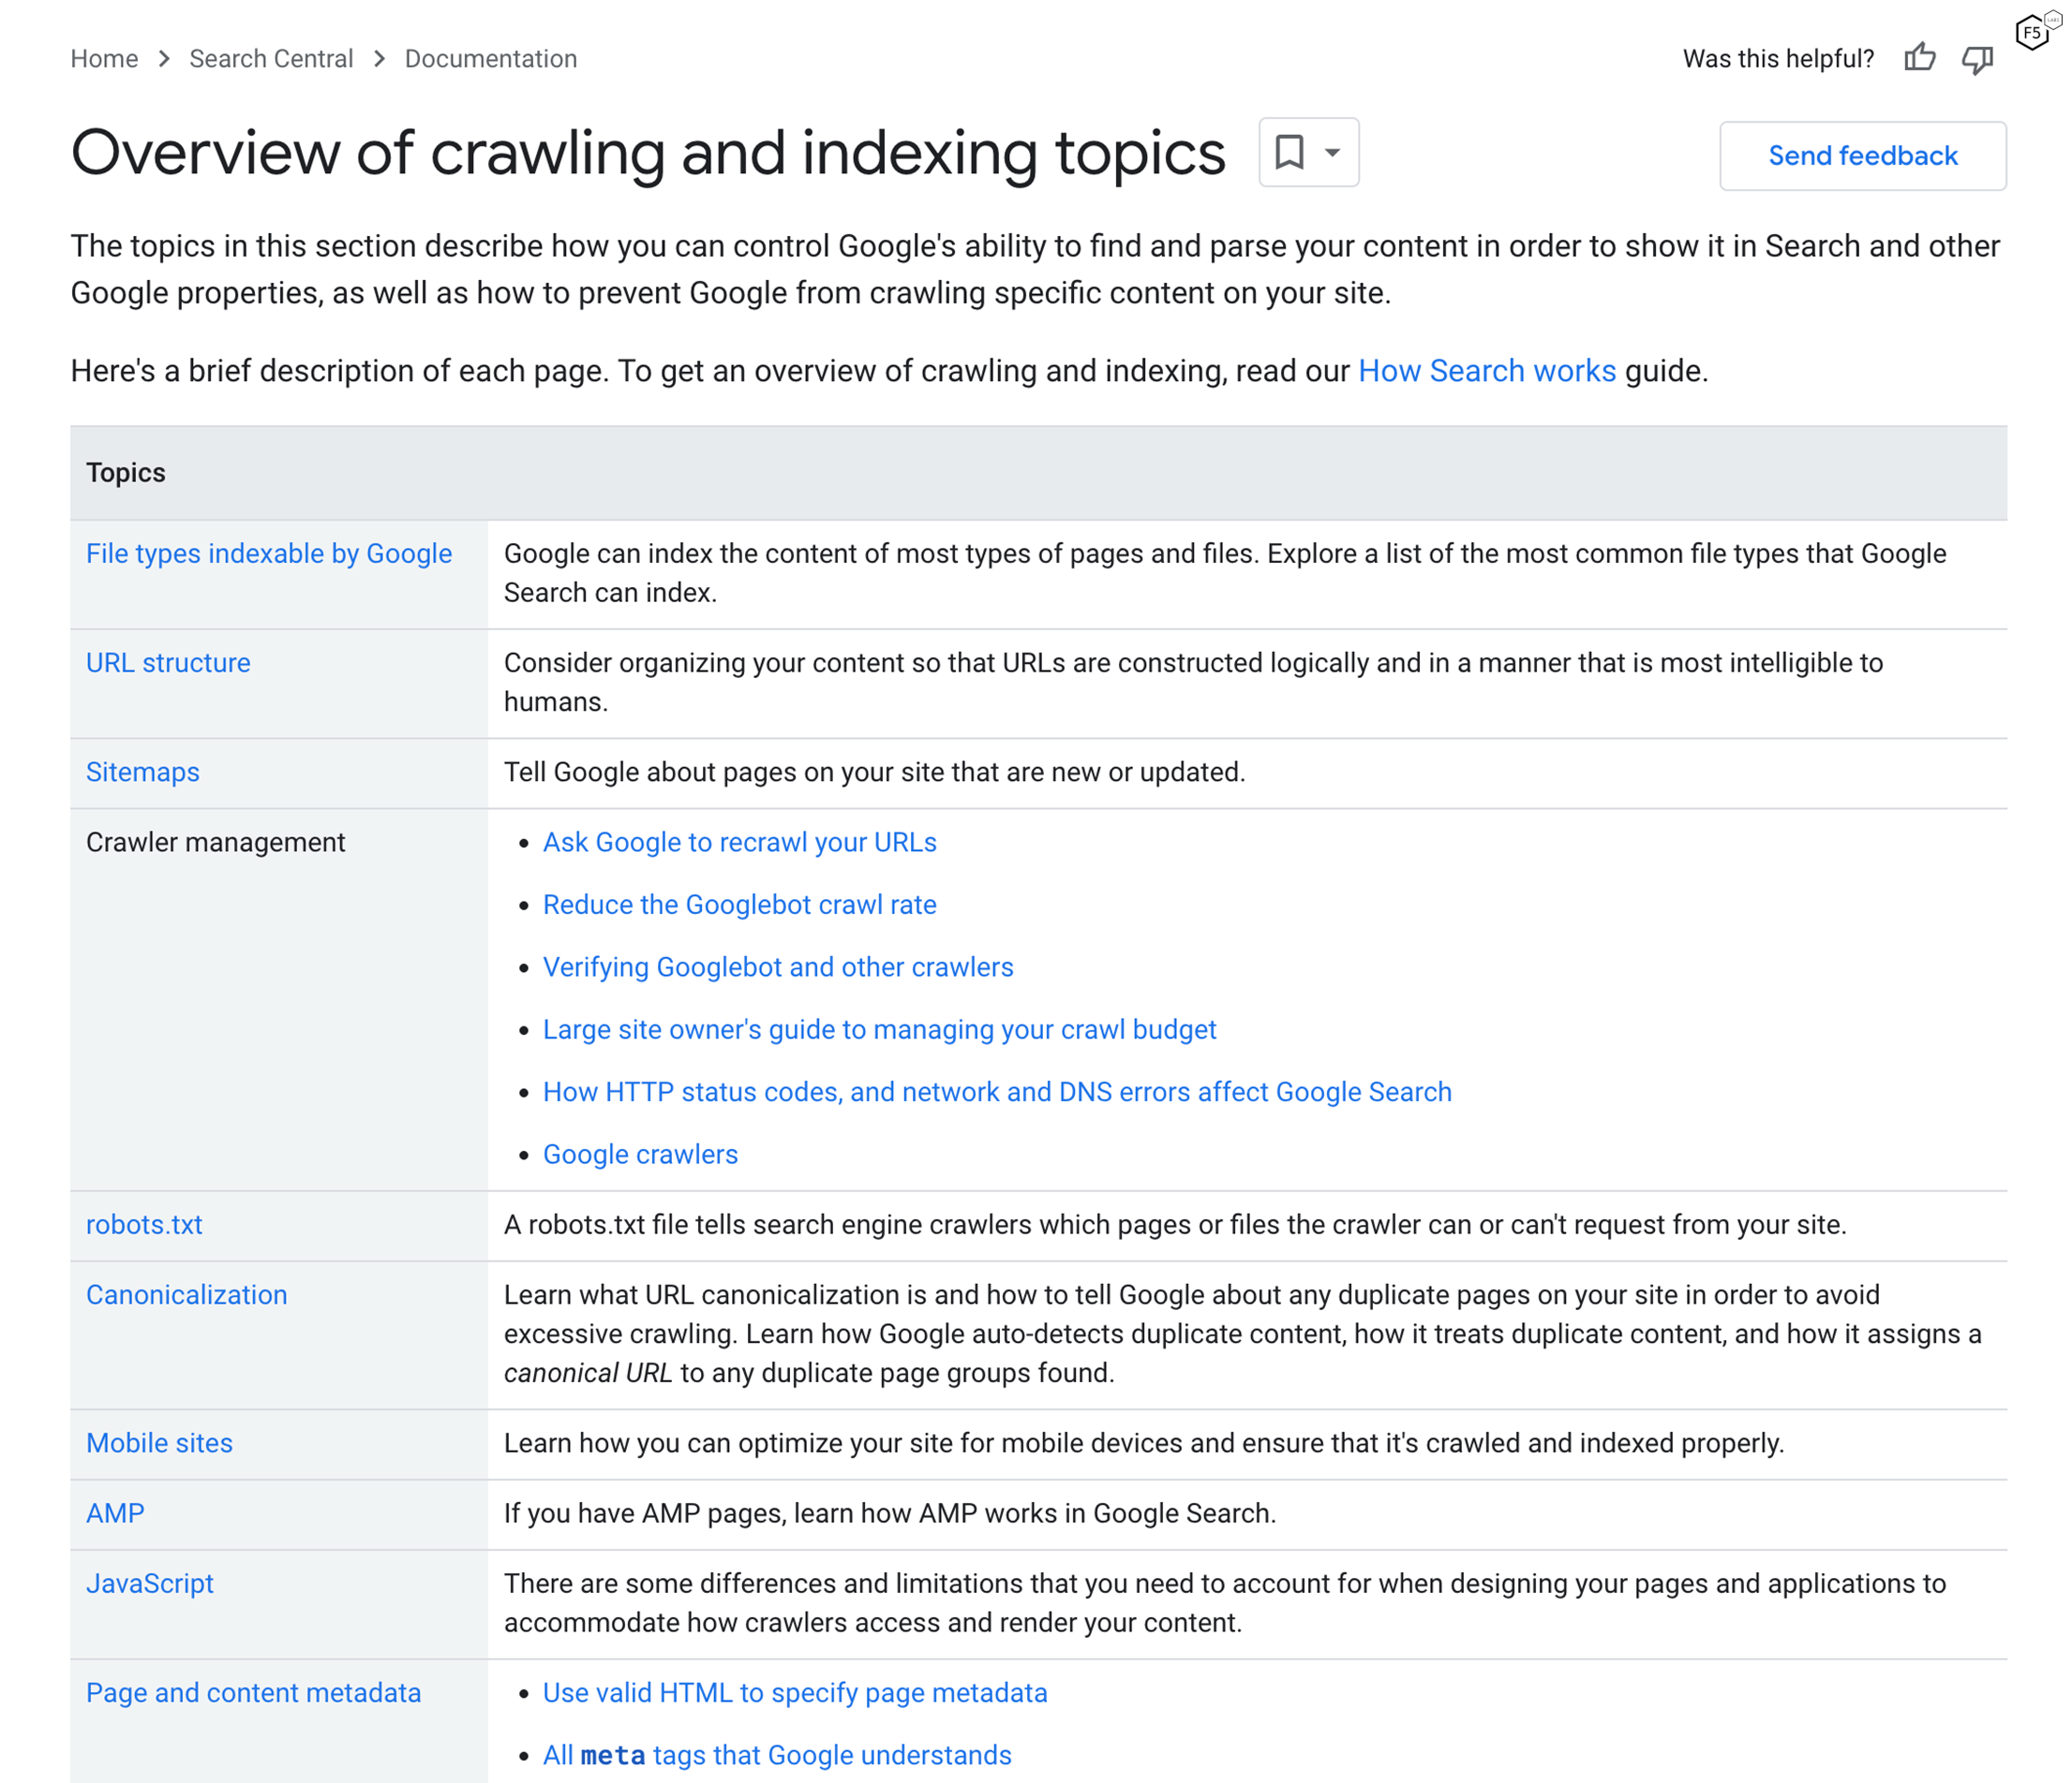Open Documentation breadcrumb
The width and height of the screenshot is (2072, 1783).
pyautogui.click(x=491, y=59)
